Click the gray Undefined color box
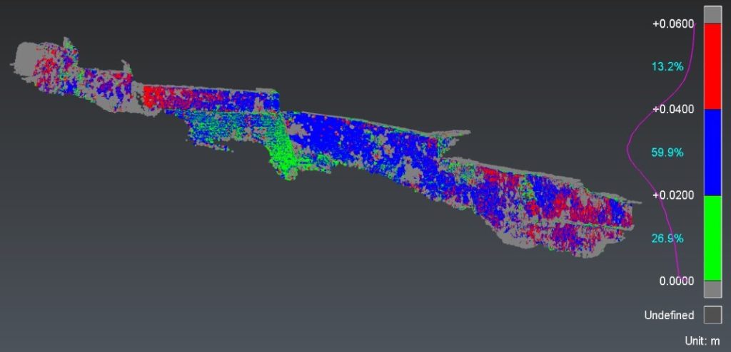The image size is (731, 352). pos(712,315)
